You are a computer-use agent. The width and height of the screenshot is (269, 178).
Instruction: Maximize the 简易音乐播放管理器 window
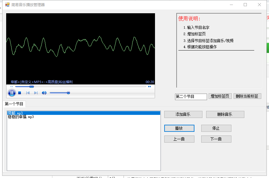tap(245, 5)
